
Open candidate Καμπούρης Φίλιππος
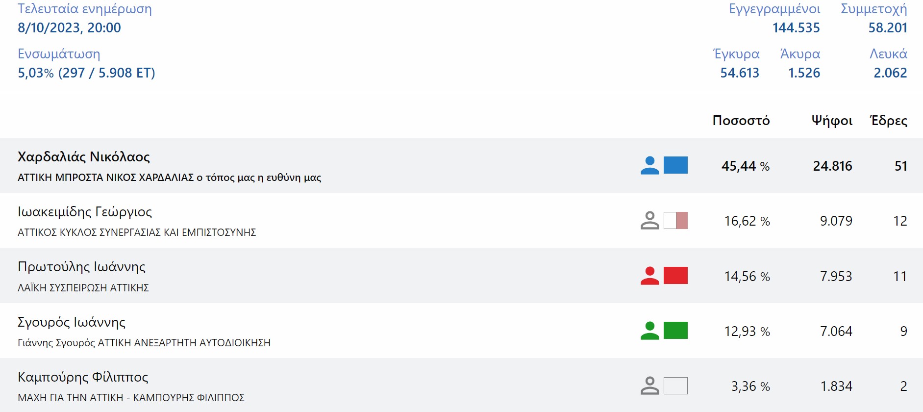[x=83, y=377]
